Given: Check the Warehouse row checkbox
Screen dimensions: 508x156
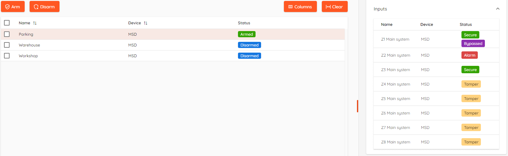Looking at the screenshot, I should coord(7,45).
